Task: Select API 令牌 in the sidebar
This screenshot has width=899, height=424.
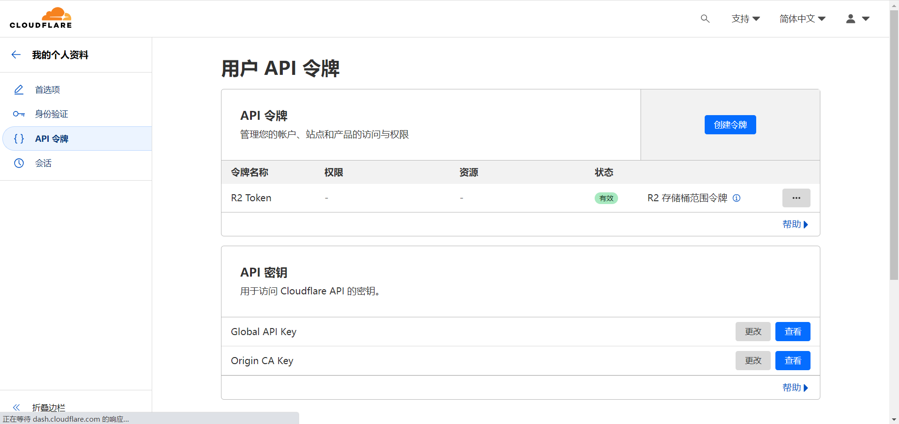Action: pos(52,139)
